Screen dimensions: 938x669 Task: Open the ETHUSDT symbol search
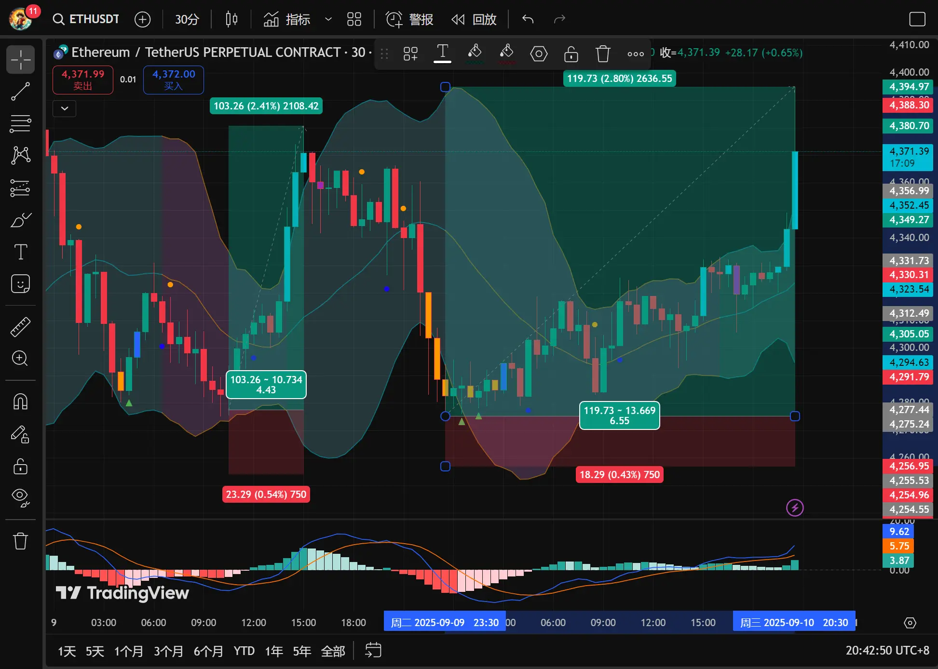(86, 19)
